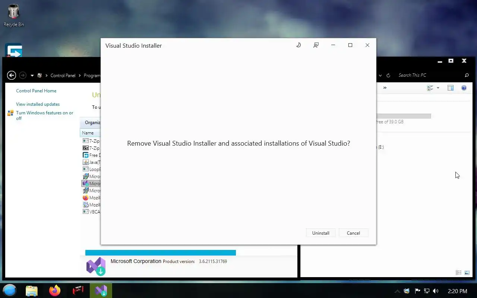Click the Control Panel breadcrumb location icon

(x=40, y=75)
